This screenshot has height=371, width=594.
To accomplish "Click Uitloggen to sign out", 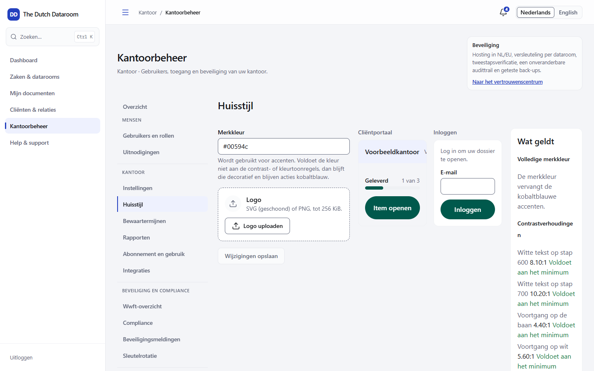I will tap(21, 358).
